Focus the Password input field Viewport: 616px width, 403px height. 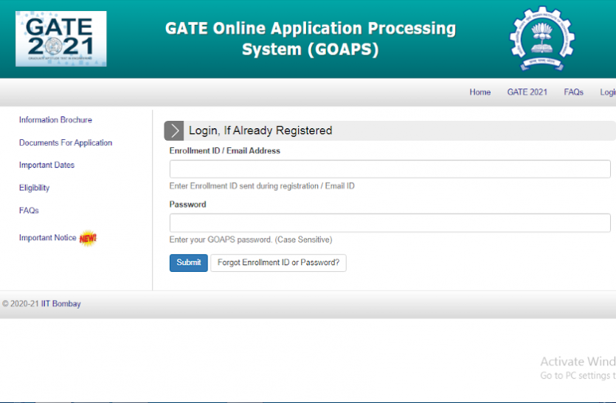pyautogui.click(x=390, y=223)
